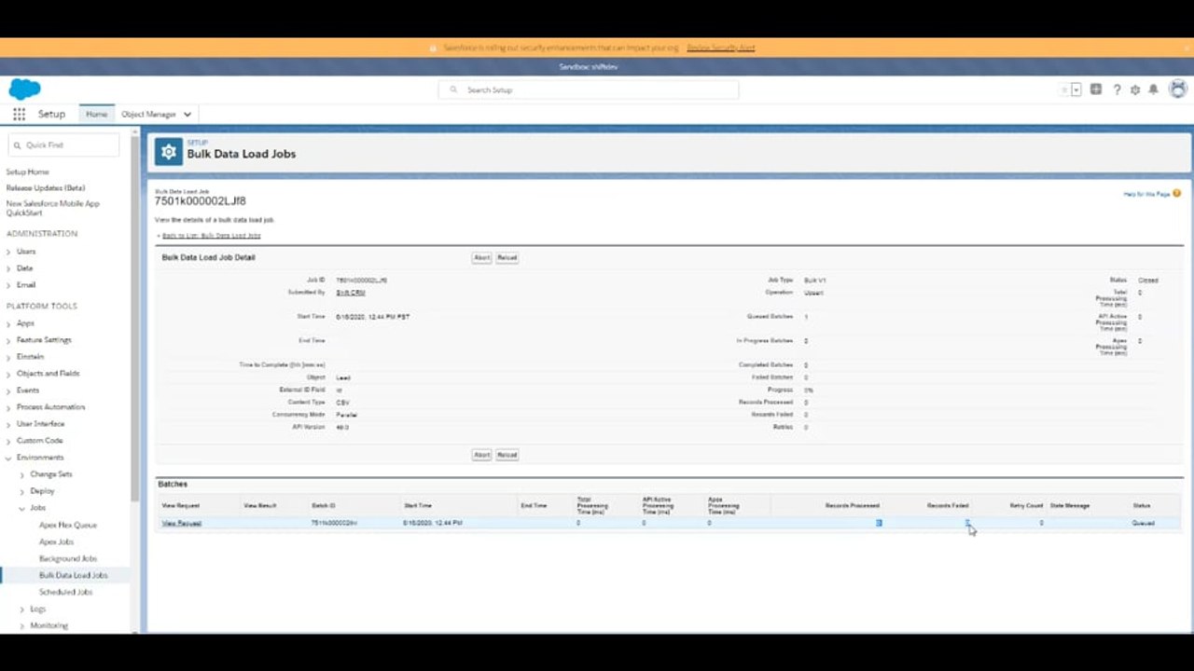Open the global actions plus icon
The image size is (1194, 671).
click(x=1096, y=89)
